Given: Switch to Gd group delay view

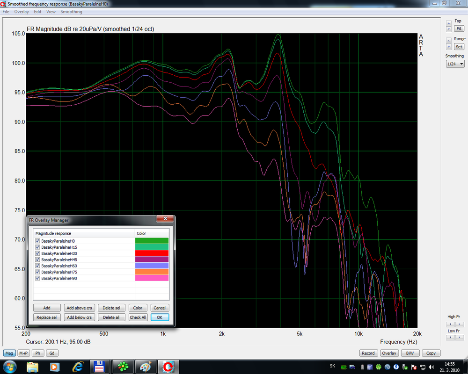Looking at the screenshot, I should (52, 353).
